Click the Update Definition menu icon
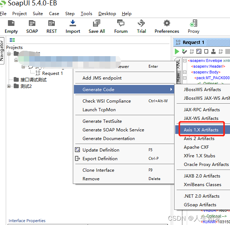Screen dimensions: 230x225 click(x=77, y=150)
